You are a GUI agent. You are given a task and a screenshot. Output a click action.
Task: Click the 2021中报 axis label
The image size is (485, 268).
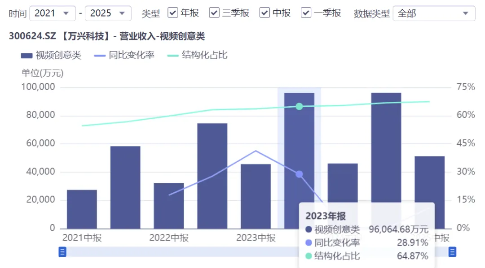coord(82,238)
